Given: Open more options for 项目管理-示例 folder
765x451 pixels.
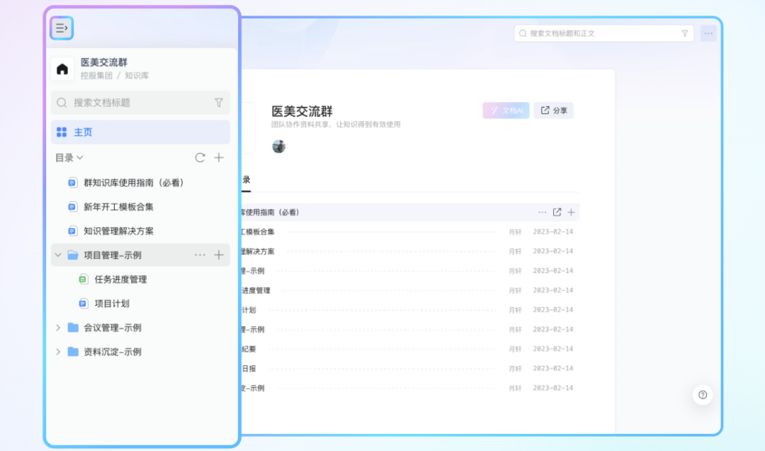Looking at the screenshot, I should 200,255.
